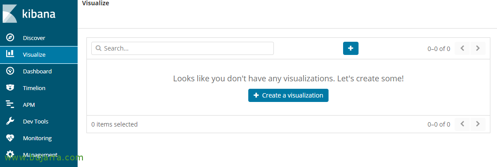
Task: Open the Dashboard gauge icon
Action: tap(10, 71)
